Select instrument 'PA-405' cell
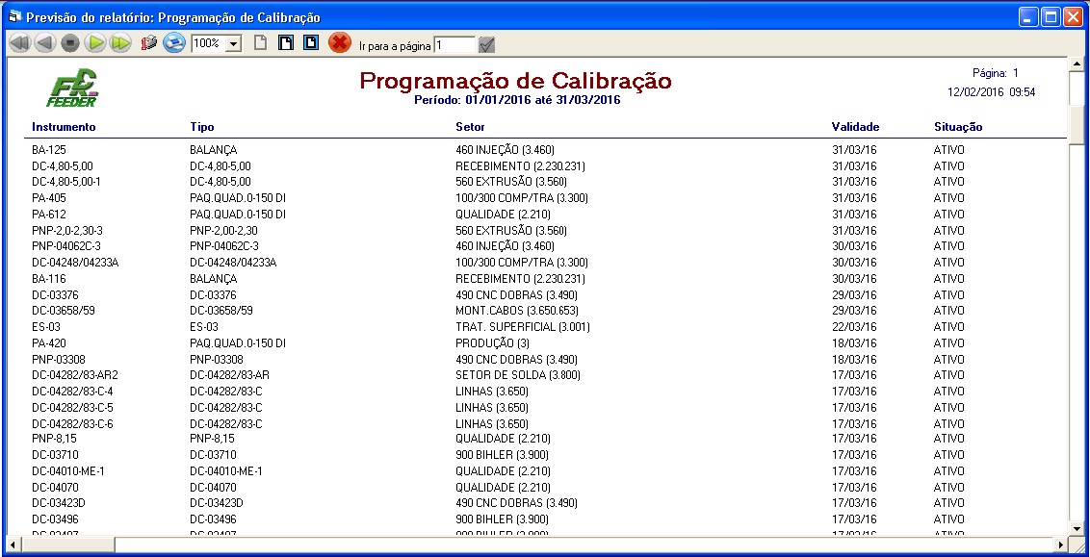The width and height of the screenshot is (1090, 557). pyautogui.click(x=49, y=198)
